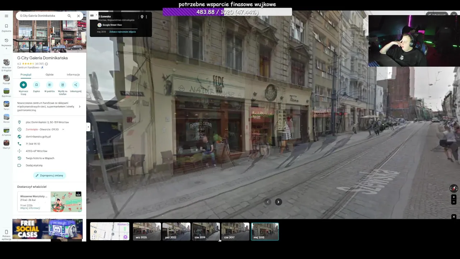Click Wyślij na telefon icon
The width and height of the screenshot is (460, 259).
point(63,85)
